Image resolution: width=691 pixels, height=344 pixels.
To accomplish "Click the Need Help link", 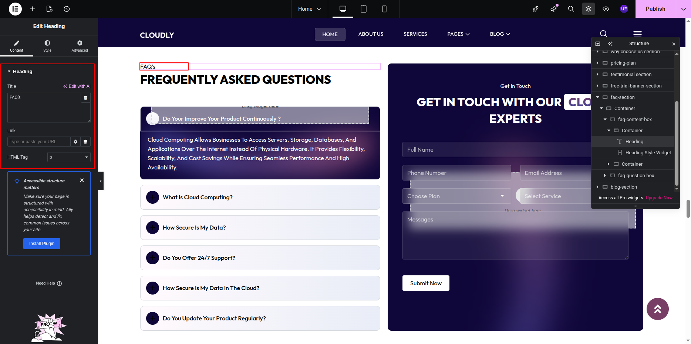I will click(49, 283).
